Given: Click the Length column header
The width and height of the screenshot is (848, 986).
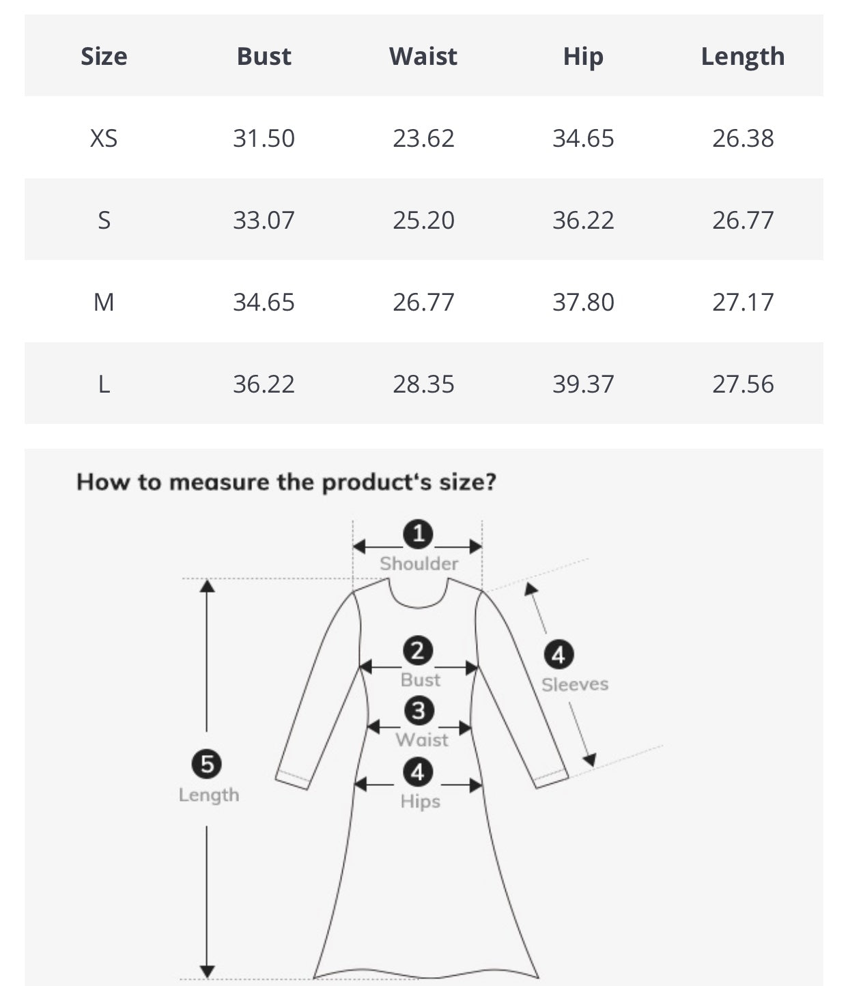Looking at the screenshot, I should pyautogui.click(x=743, y=57).
